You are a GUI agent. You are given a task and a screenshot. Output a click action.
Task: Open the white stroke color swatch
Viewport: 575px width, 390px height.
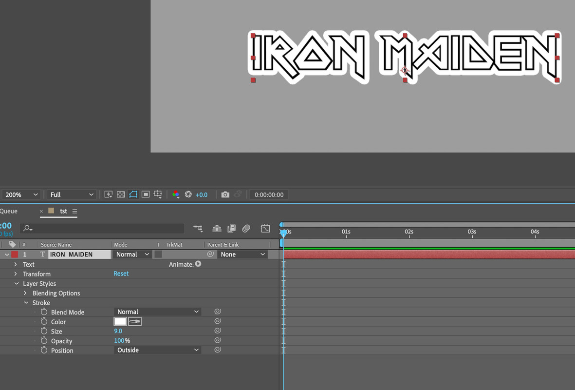pyautogui.click(x=120, y=321)
